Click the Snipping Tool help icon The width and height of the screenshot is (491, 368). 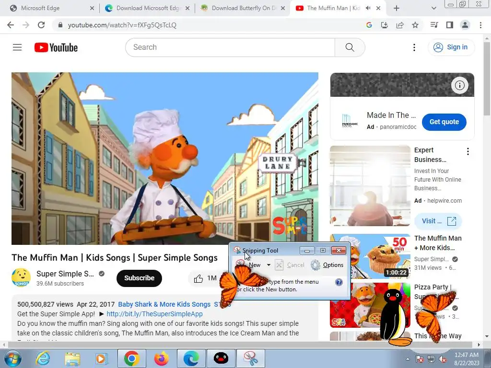coord(339,282)
